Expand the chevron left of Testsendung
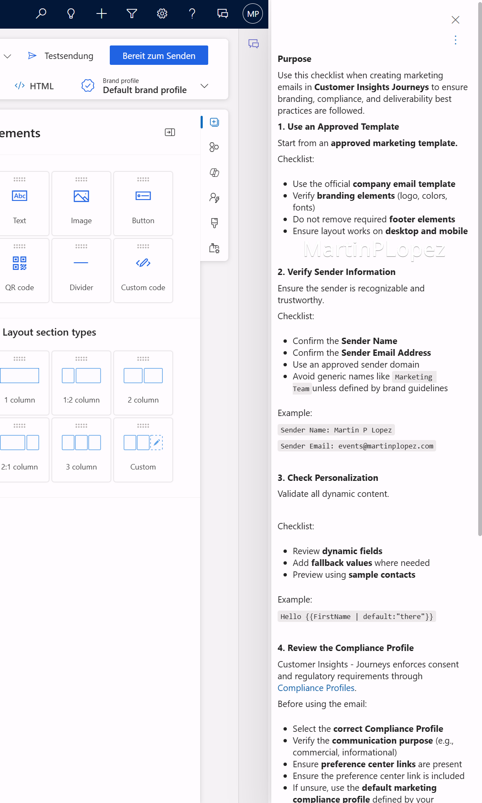 (8, 56)
